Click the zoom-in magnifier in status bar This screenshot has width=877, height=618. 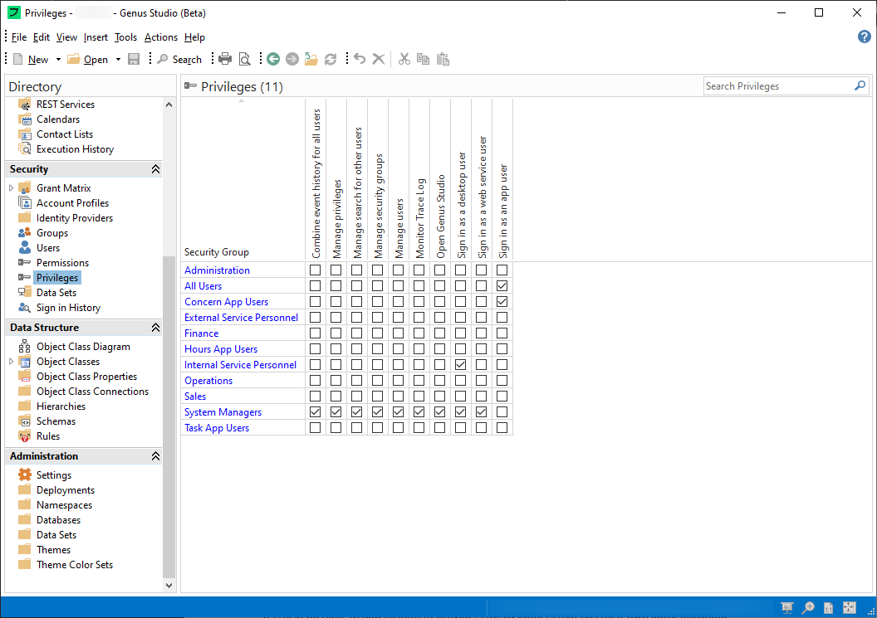click(807, 608)
